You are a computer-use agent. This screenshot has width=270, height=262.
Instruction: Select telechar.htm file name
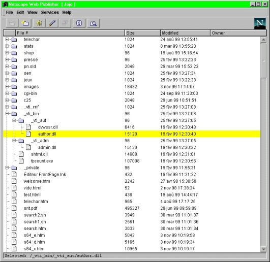[36, 202]
